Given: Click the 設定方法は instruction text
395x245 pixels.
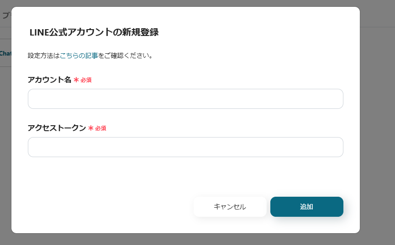Looking at the screenshot, I should (43, 56).
